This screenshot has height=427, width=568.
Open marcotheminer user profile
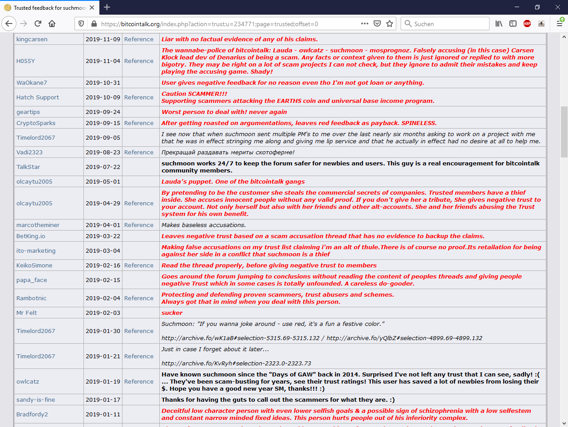(38, 225)
